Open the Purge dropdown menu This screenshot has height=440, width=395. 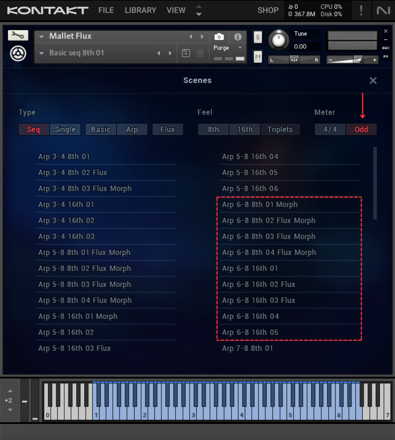(228, 48)
